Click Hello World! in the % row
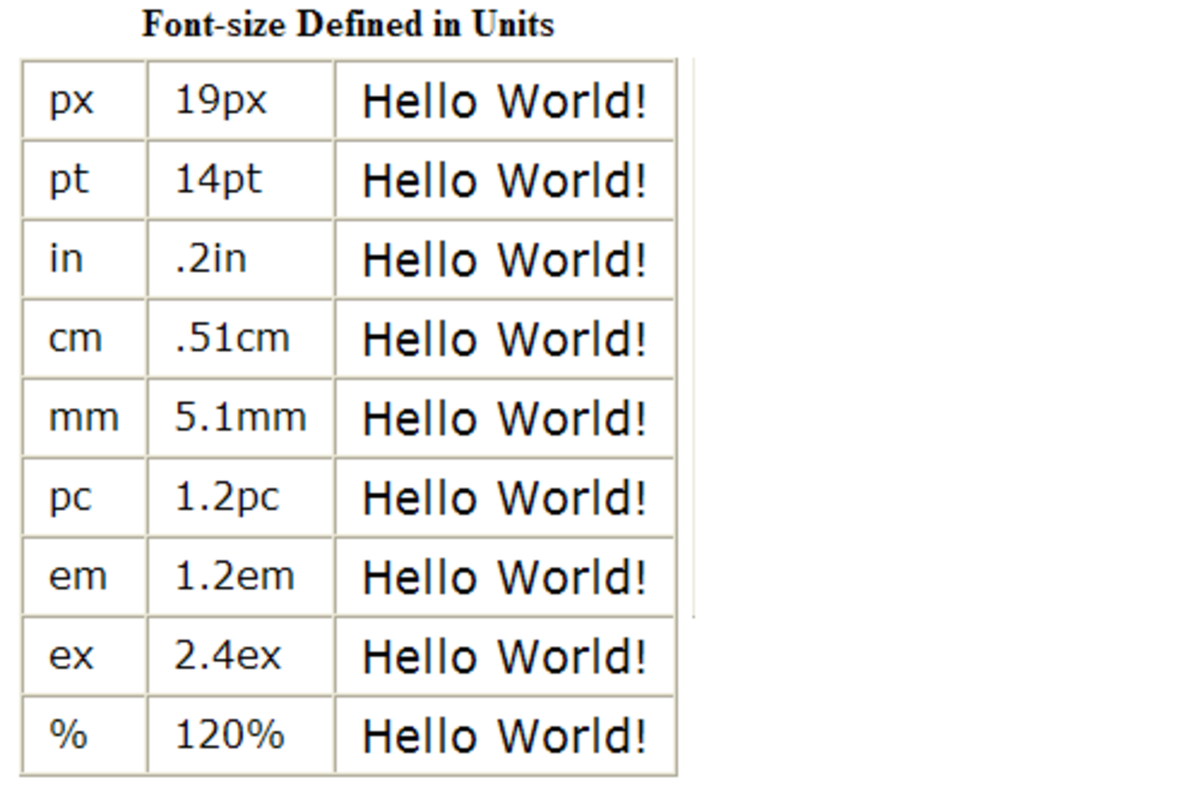 (x=504, y=736)
